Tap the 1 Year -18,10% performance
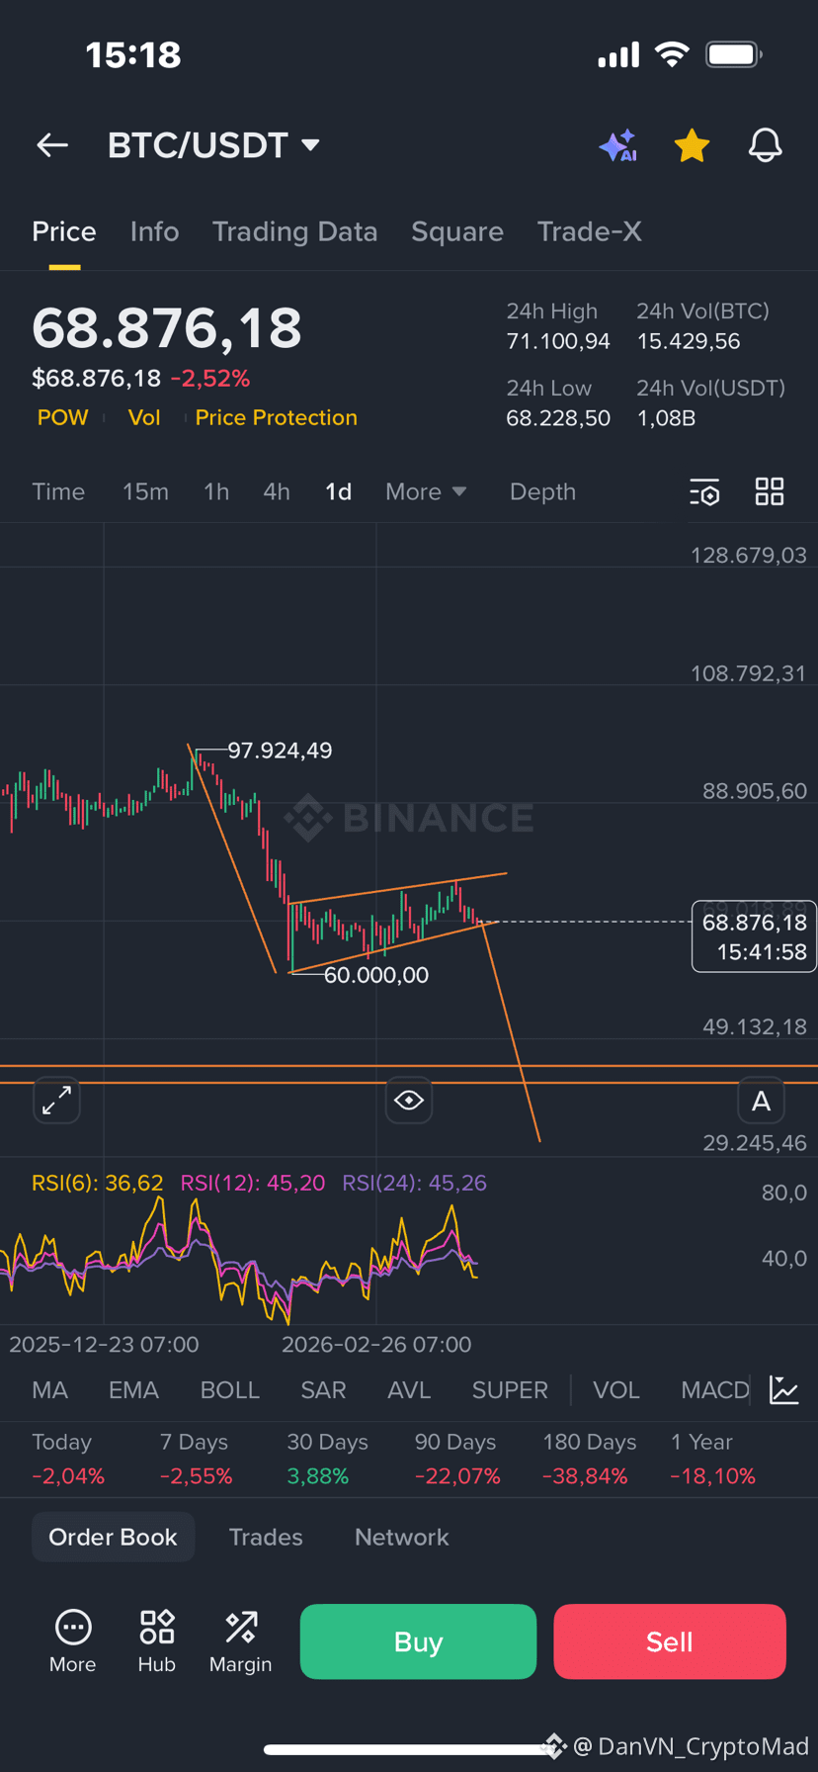The width and height of the screenshot is (818, 1772). tap(713, 1459)
